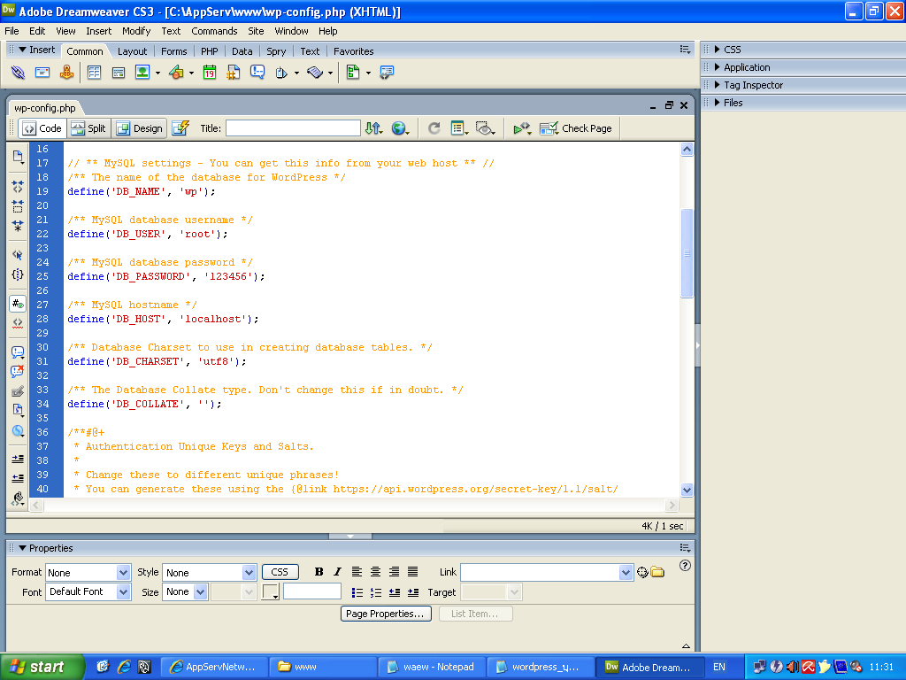906x680 pixels.
Task: Toggle Italic in the Properties panel
Action: point(337,572)
